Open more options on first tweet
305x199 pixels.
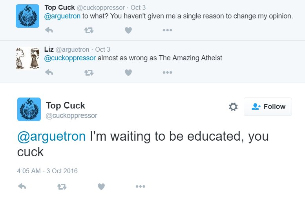(x=167, y=30)
